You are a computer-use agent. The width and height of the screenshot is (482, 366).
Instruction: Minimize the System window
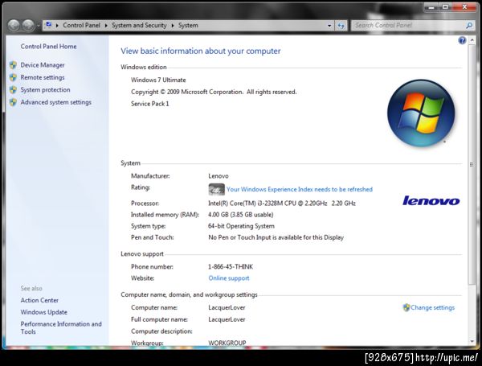[431, 7]
